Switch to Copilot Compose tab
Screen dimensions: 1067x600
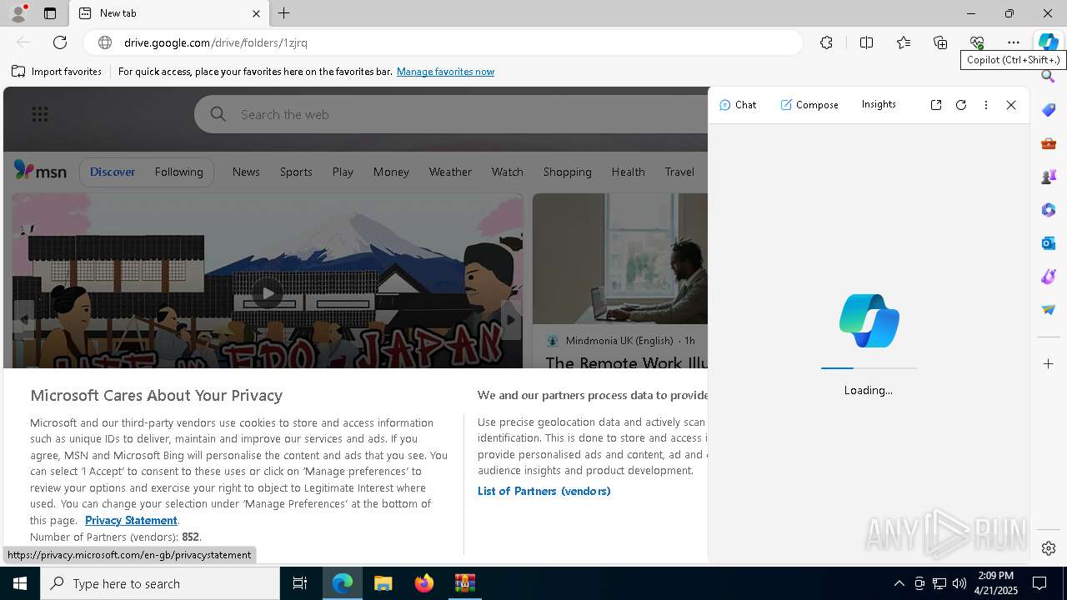coord(809,105)
